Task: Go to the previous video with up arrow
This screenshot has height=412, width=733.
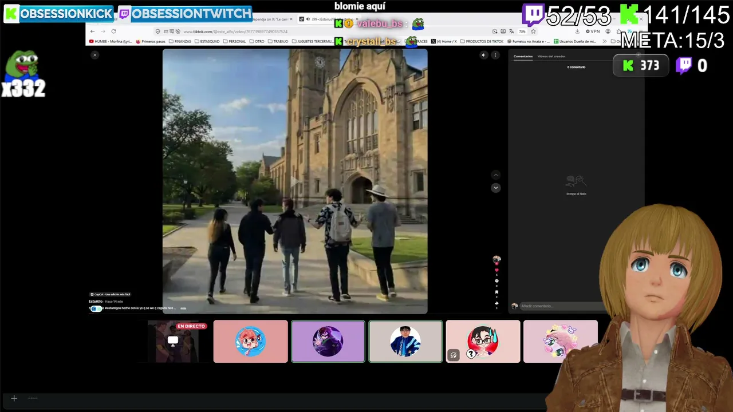Action: tap(496, 175)
